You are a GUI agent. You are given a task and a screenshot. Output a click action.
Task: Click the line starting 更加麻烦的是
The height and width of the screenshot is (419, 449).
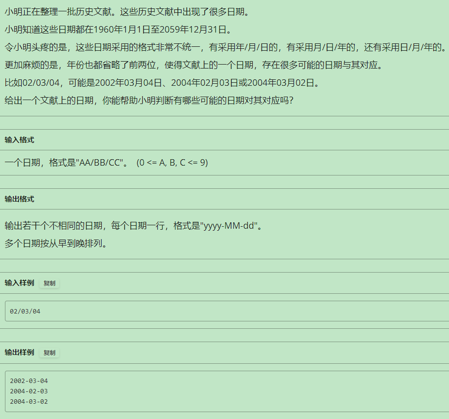[194, 65]
